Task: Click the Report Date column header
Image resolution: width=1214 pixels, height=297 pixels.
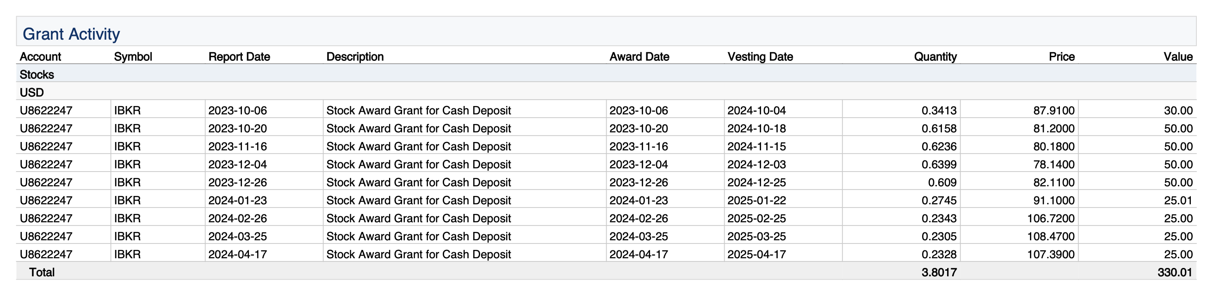Action: pyautogui.click(x=239, y=57)
